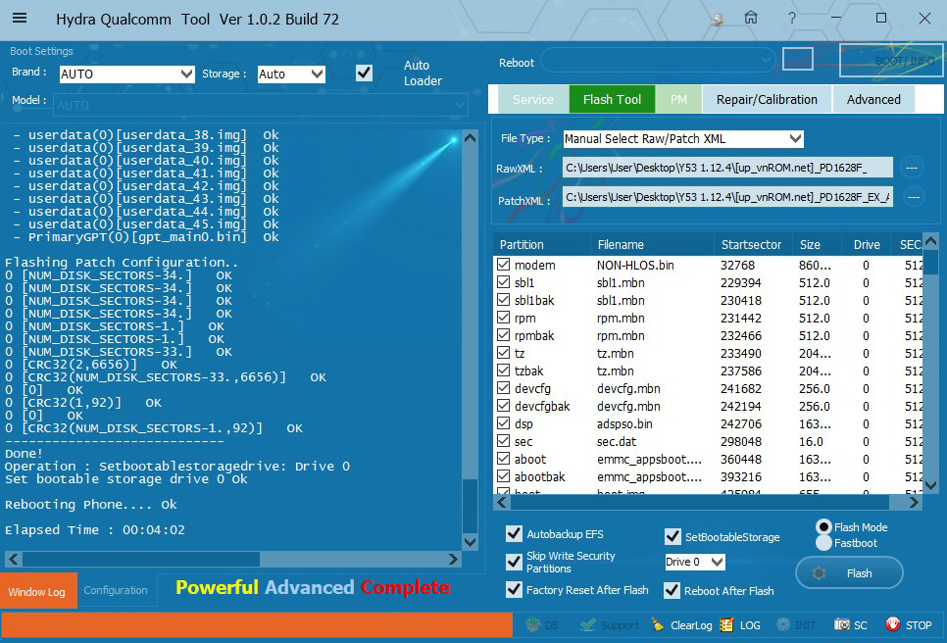Viewport: 947px width, 643px height.
Task: Open the LOG file icon
Action: (726, 625)
